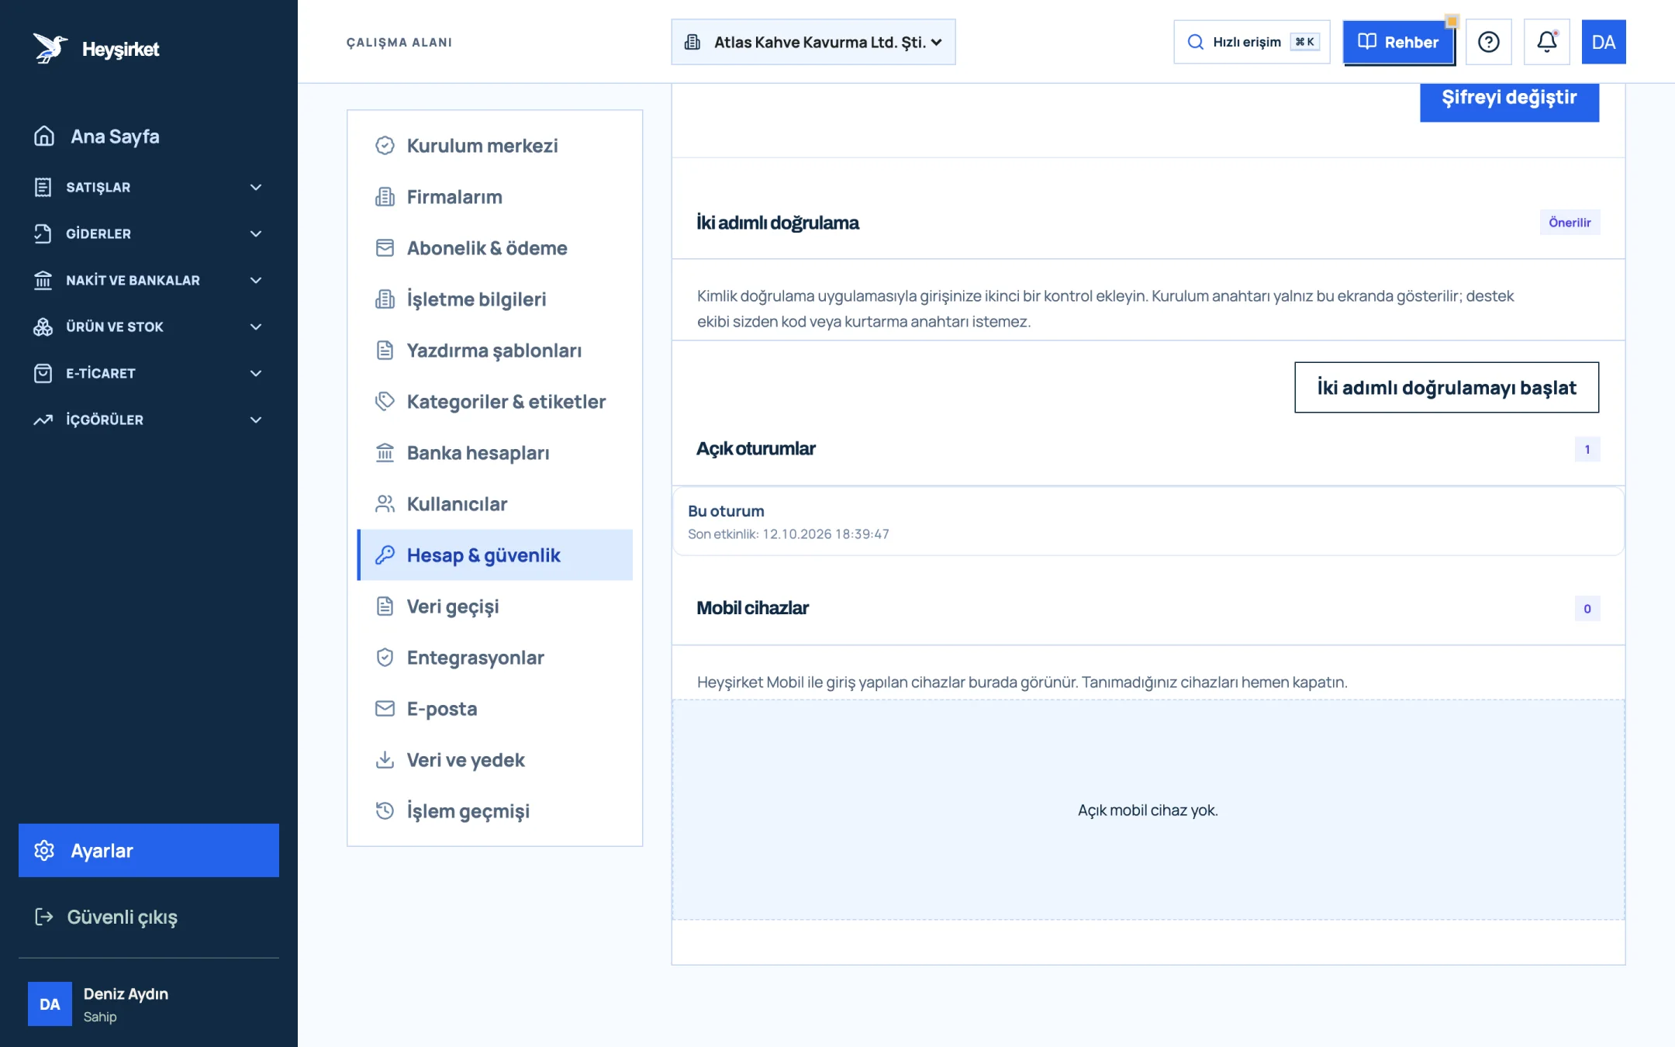Click the Heyşirket bird logo
This screenshot has width=1675, height=1047.
(x=50, y=48)
